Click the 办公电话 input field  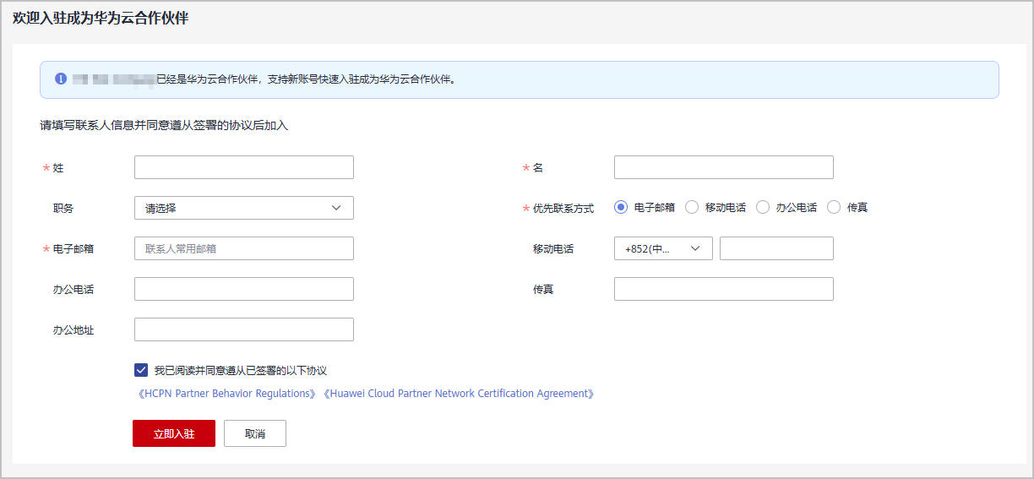243,289
